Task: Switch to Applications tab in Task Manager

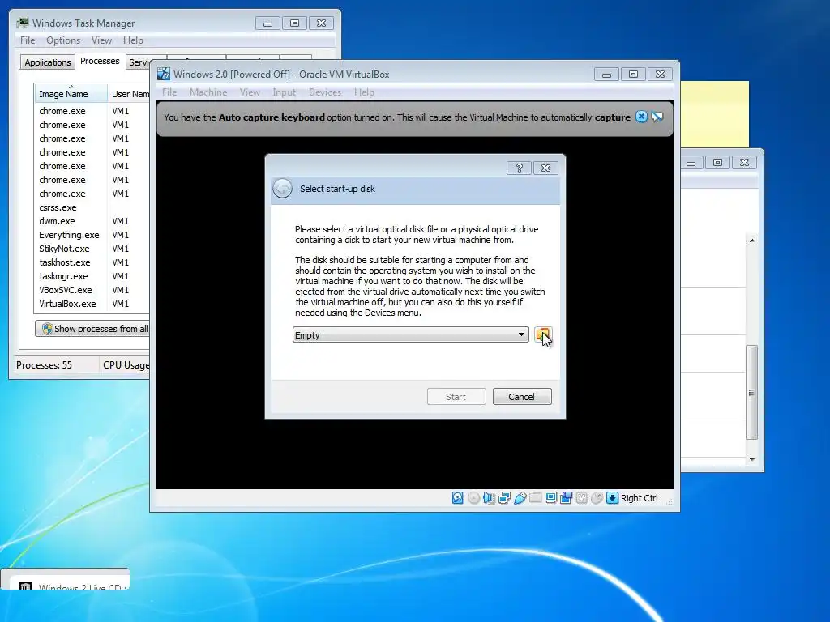Action: 48,62
